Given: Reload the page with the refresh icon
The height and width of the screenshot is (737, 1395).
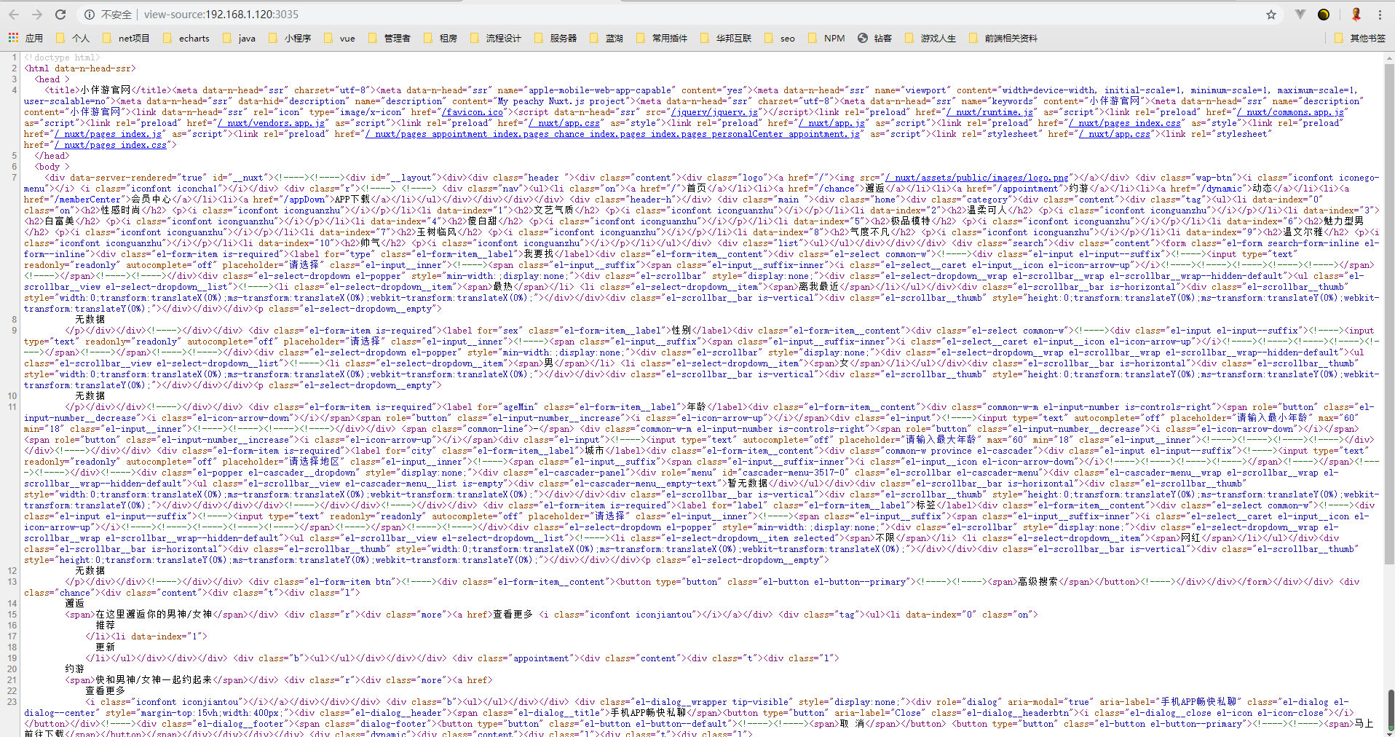Looking at the screenshot, I should (x=60, y=14).
